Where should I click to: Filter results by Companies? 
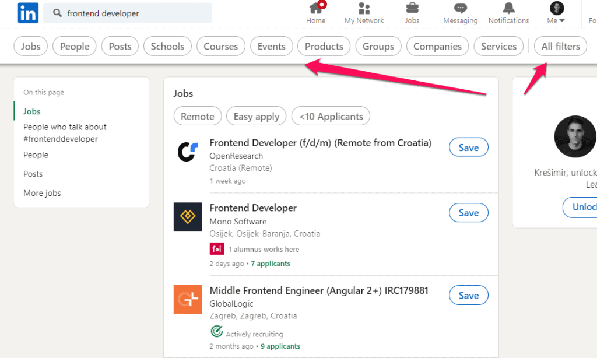[437, 47]
